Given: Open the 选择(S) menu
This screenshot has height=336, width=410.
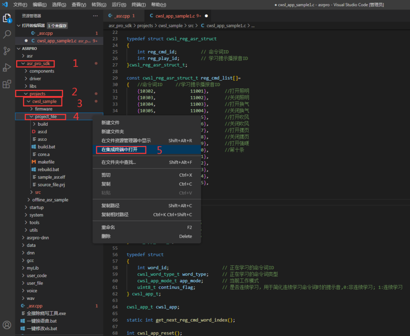Looking at the screenshot, I should (x=59, y=4).
